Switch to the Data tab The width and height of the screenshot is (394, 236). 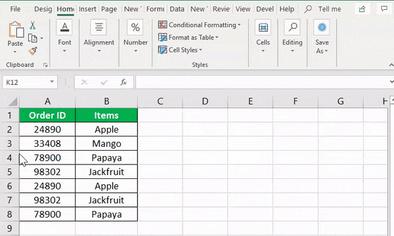pyautogui.click(x=177, y=9)
